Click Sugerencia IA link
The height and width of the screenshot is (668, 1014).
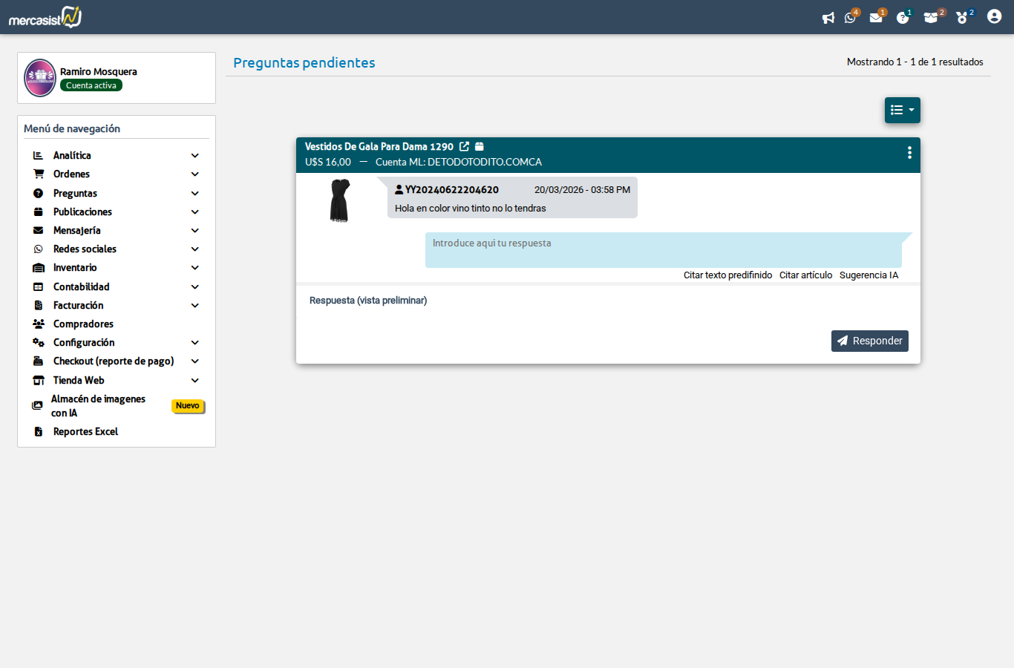click(x=869, y=275)
